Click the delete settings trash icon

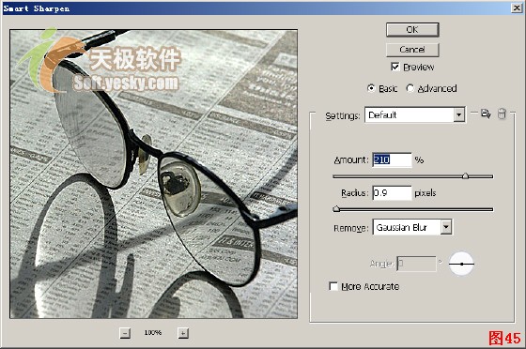(502, 114)
